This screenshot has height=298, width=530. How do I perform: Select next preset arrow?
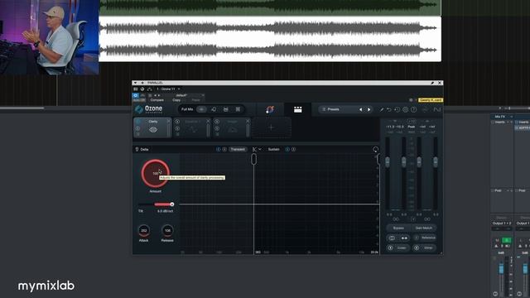point(369,109)
